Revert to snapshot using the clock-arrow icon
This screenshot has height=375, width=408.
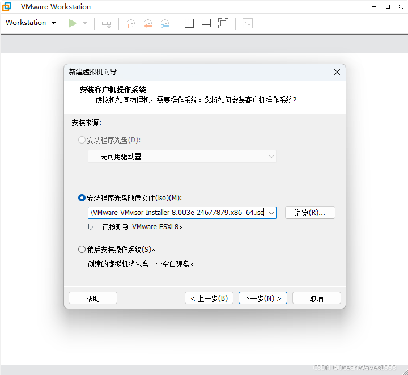click(148, 23)
